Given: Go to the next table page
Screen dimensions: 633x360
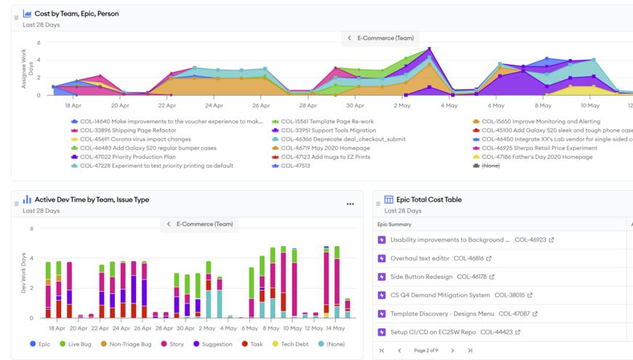Looking at the screenshot, I should pyautogui.click(x=452, y=351).
